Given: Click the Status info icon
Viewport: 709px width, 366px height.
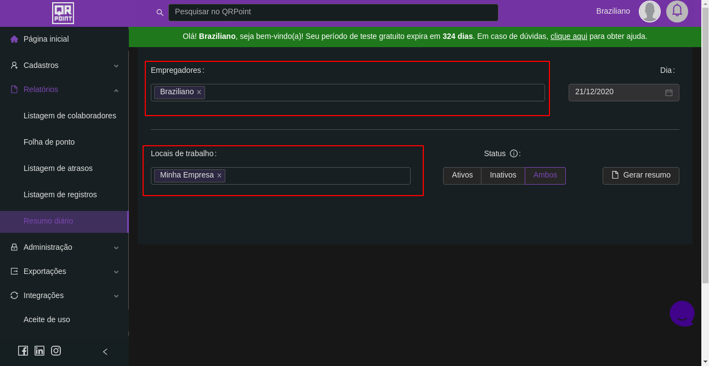Looking at the screenshot, I should pyautogui.click(x=514, y=153).
